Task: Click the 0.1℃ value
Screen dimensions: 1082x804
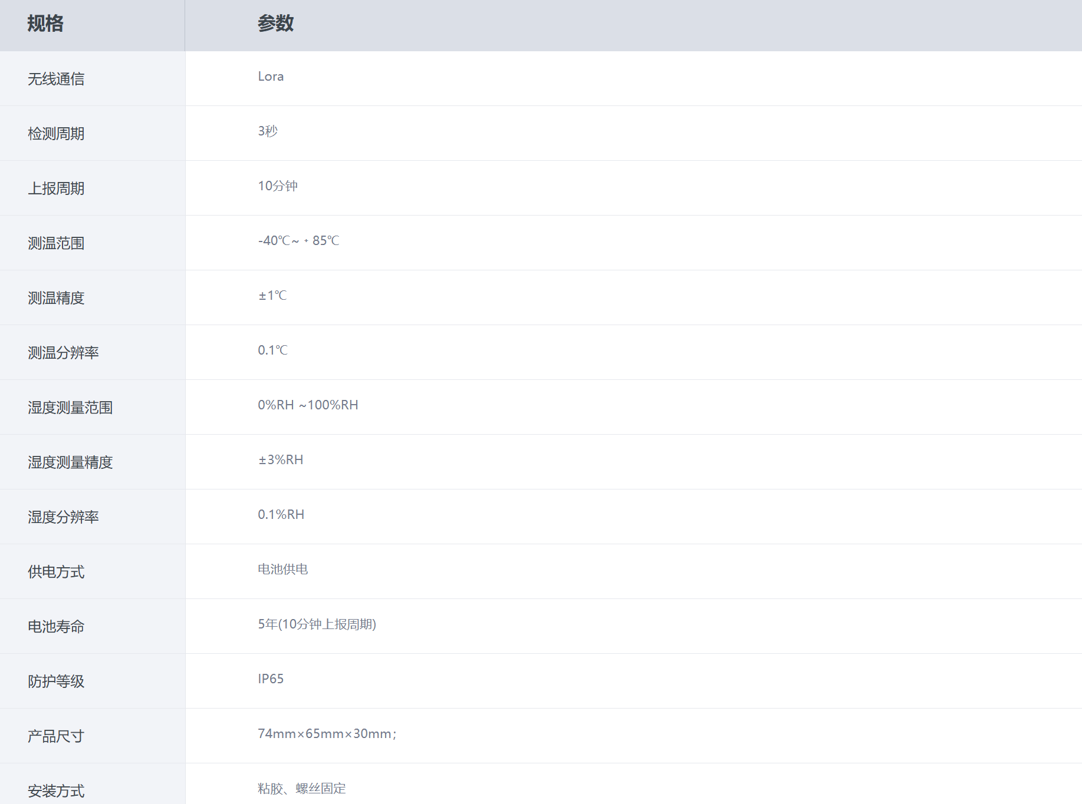Action: point(272,350)
